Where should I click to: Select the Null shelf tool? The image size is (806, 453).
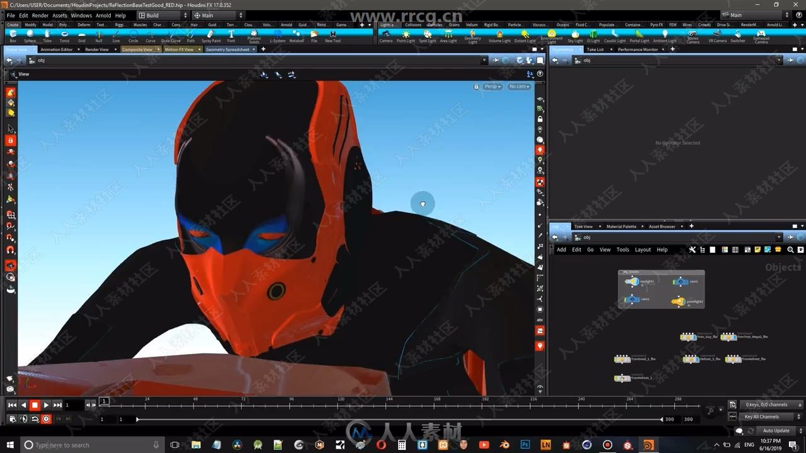pos(99,36)
